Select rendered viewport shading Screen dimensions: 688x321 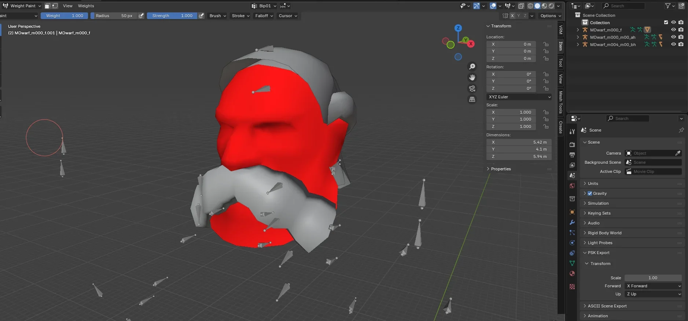(551, 6)
